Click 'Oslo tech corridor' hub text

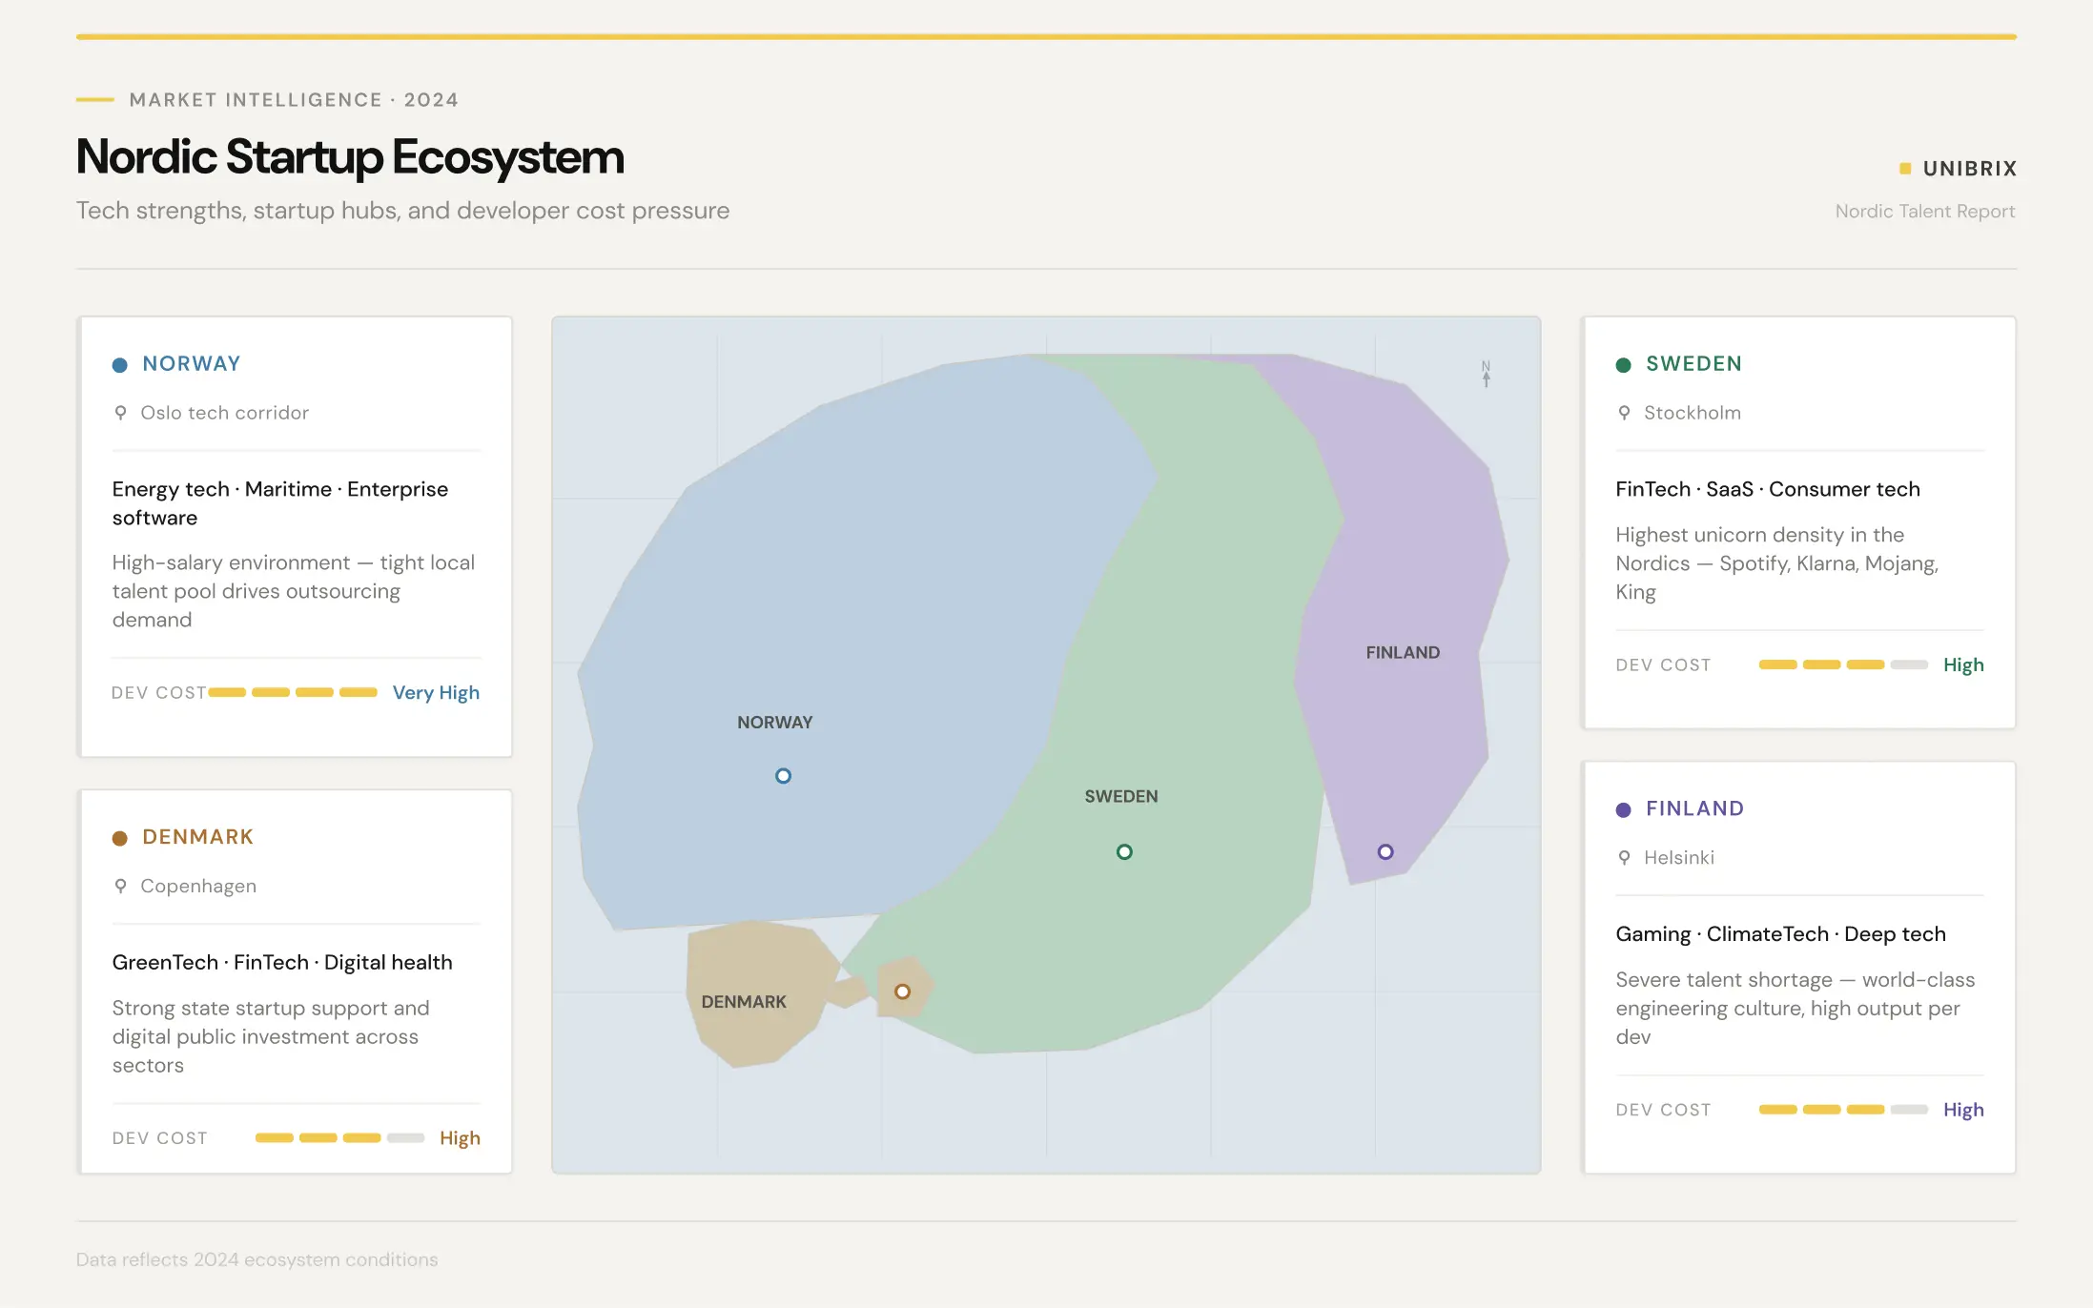[x=225, y=413]
